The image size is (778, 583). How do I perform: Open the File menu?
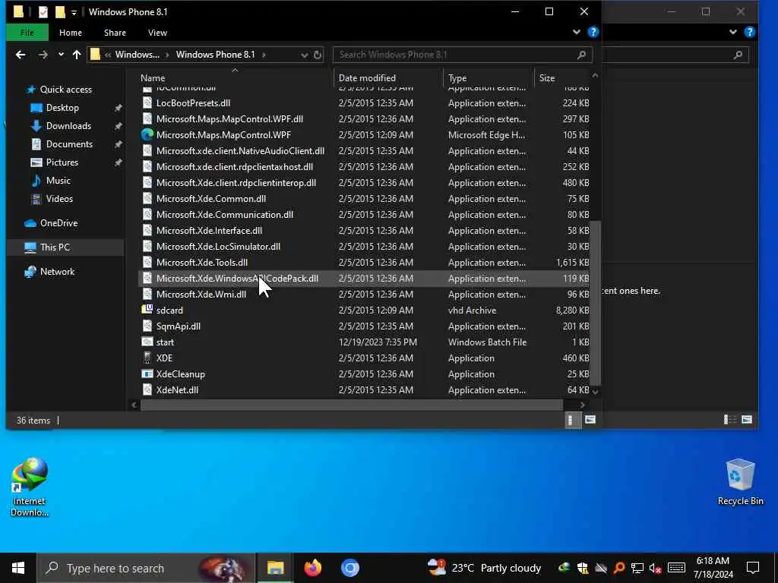pyautogui.click(x=27, y=33)
